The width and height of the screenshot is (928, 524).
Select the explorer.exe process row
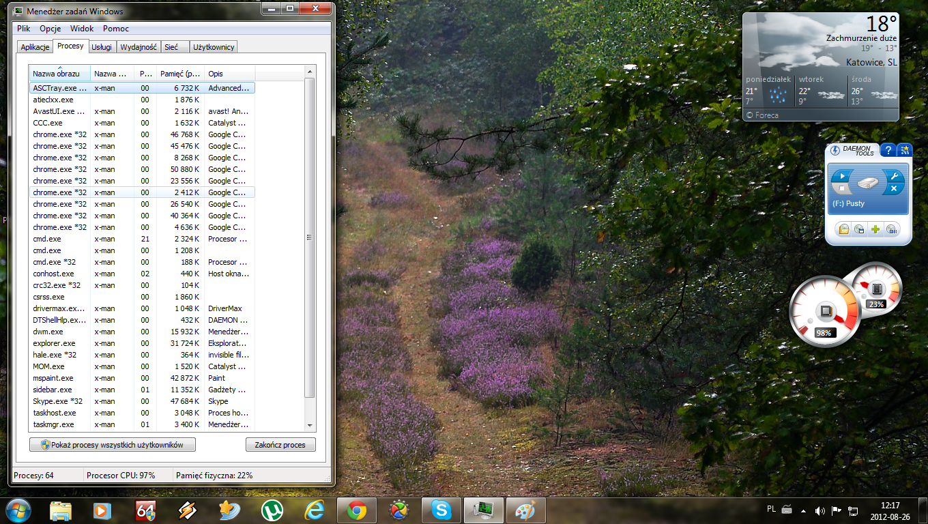[142, 343]
